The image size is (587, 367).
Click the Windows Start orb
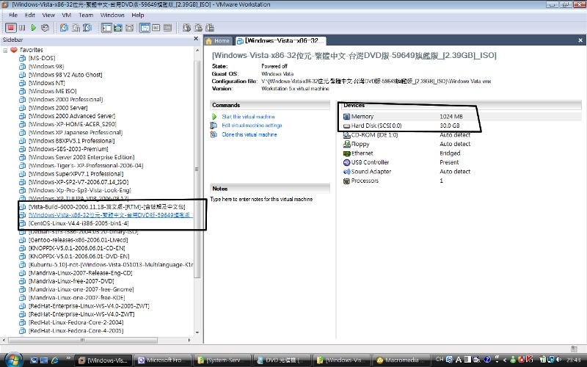pos(13,360)
